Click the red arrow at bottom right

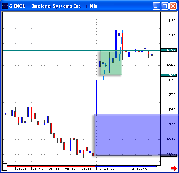click(x=174, y=168)
